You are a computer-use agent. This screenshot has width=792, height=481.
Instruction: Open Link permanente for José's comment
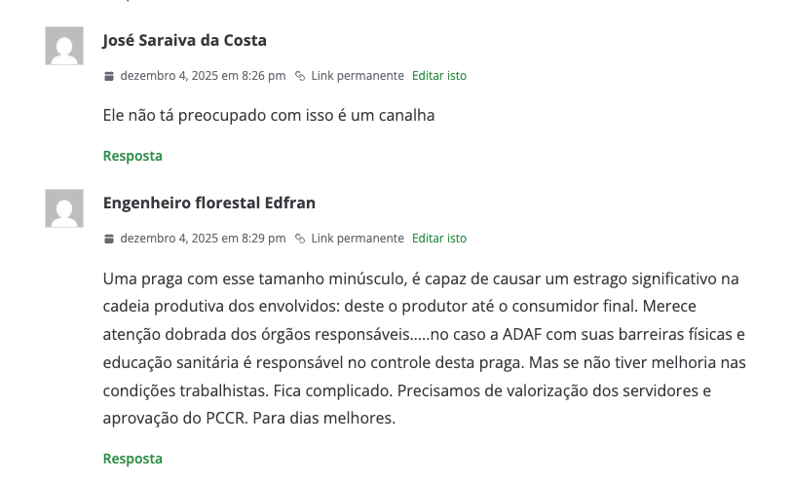357,76
